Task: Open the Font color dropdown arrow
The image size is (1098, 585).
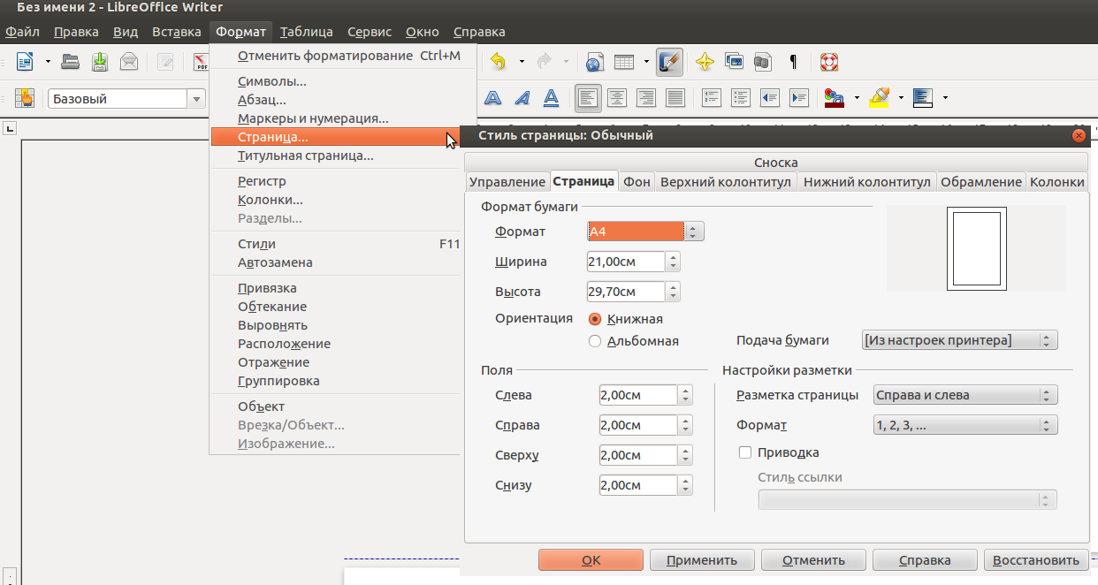Action: (856, 97)
